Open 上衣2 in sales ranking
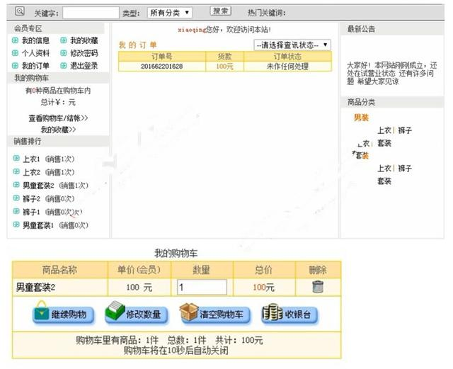Viewport: 453px width, 369px height. pos(31,172)
